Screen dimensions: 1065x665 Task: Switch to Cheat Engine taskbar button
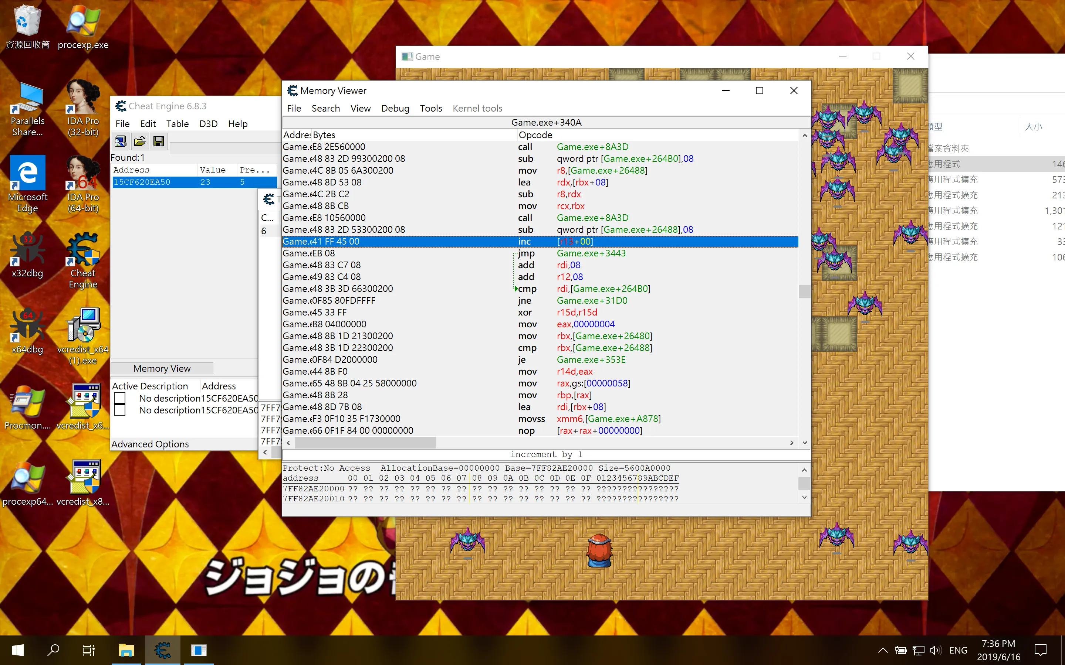[162, 650]
